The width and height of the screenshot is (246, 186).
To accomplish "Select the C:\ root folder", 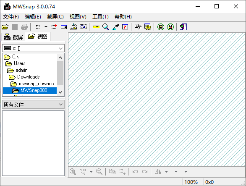I will click(x=11, y=57).
